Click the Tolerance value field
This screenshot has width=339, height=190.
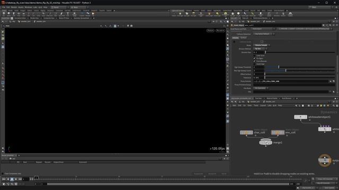coord(258,78)
